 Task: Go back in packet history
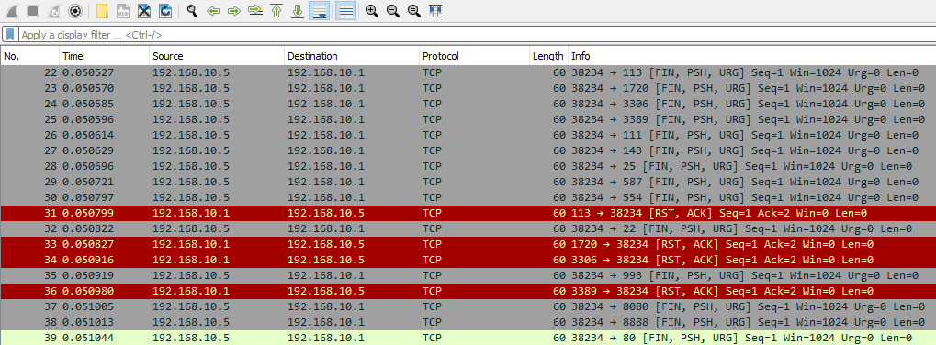click(213, 11)
